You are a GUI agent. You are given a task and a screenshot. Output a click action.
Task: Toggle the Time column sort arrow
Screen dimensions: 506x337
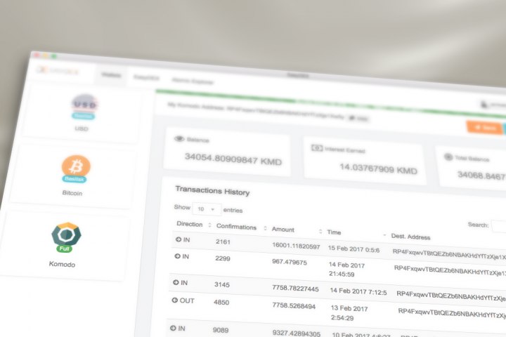coord(384,235)
